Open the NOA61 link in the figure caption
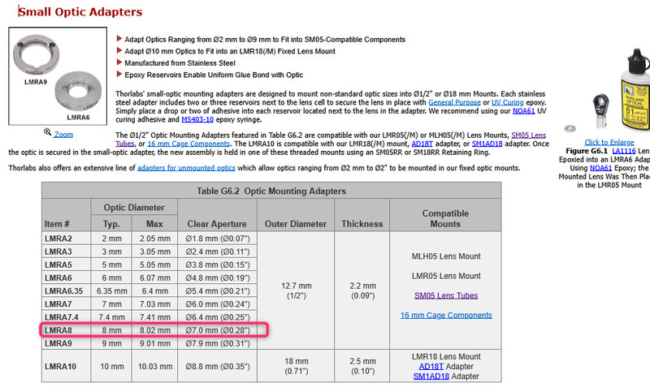This screenshot has height=387, width=650. [600, 168]
